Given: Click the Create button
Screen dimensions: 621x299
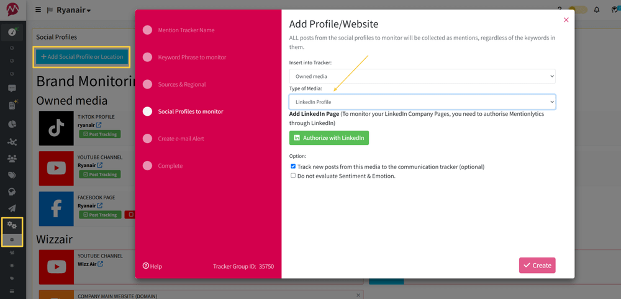Looking at the screenshot, I should (x=537, y=266).
